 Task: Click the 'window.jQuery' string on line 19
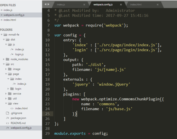pos(114,84)
